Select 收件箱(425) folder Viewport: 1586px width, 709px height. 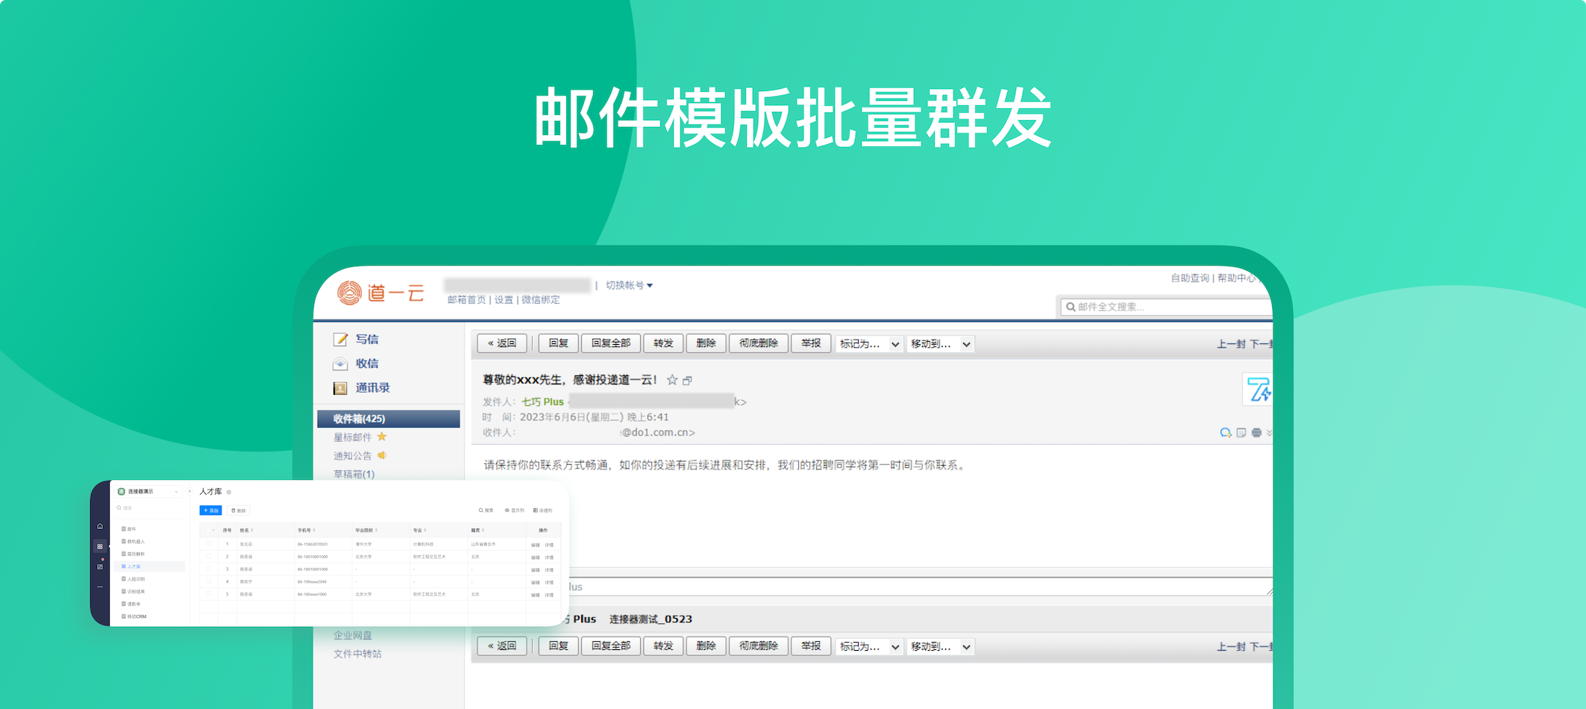click(389, 419)
